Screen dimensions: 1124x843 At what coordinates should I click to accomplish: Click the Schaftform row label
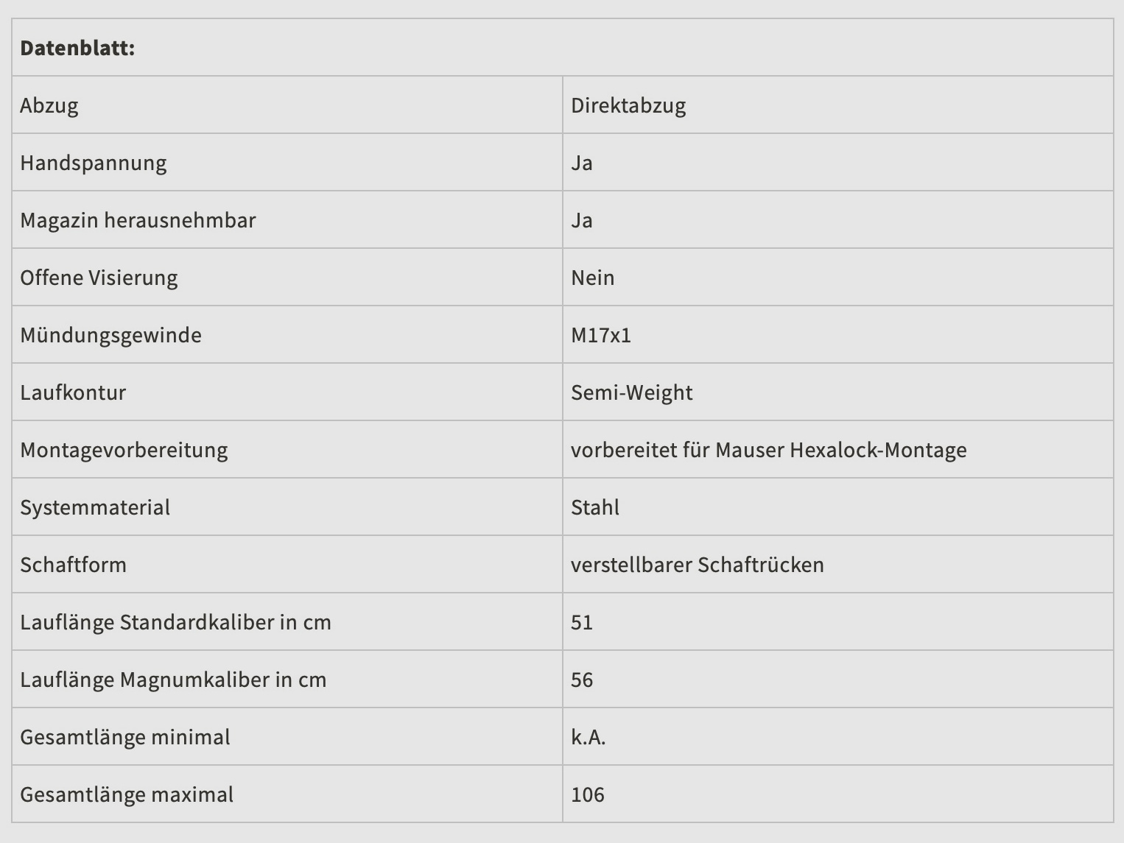coord(73,565)
